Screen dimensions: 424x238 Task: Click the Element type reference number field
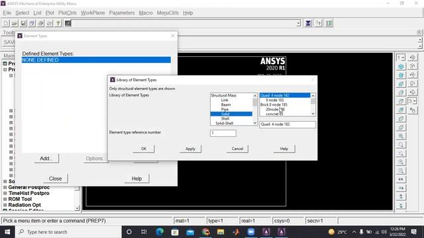tap(223, 133)
